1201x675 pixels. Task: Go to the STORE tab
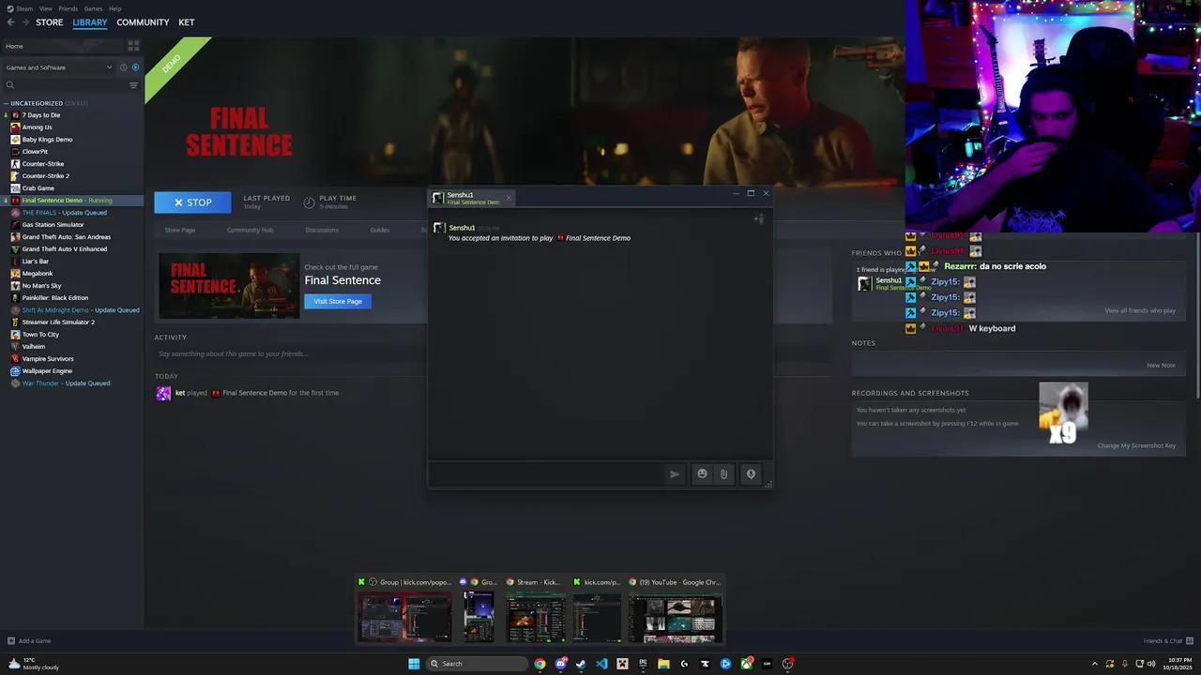coord(50,22)
